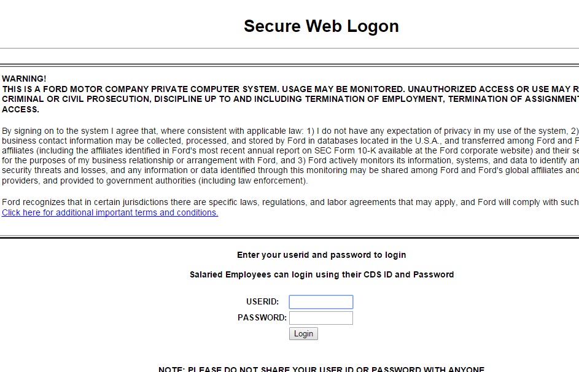Click the USERID label text

[x=263, y=301]
